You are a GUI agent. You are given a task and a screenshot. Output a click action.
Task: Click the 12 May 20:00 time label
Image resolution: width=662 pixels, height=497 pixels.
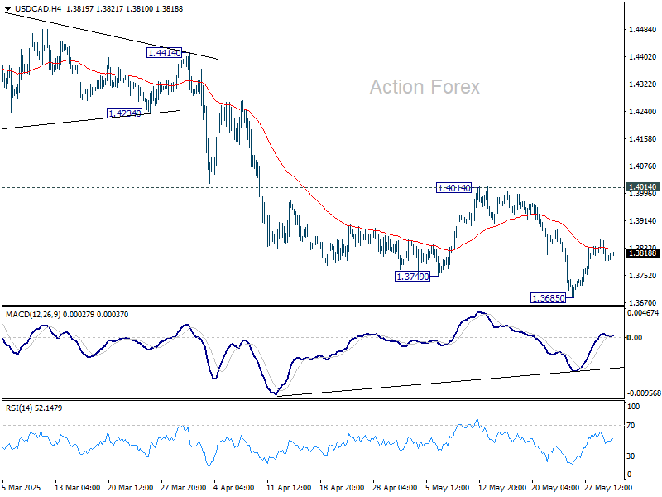(x=501, y=488)
